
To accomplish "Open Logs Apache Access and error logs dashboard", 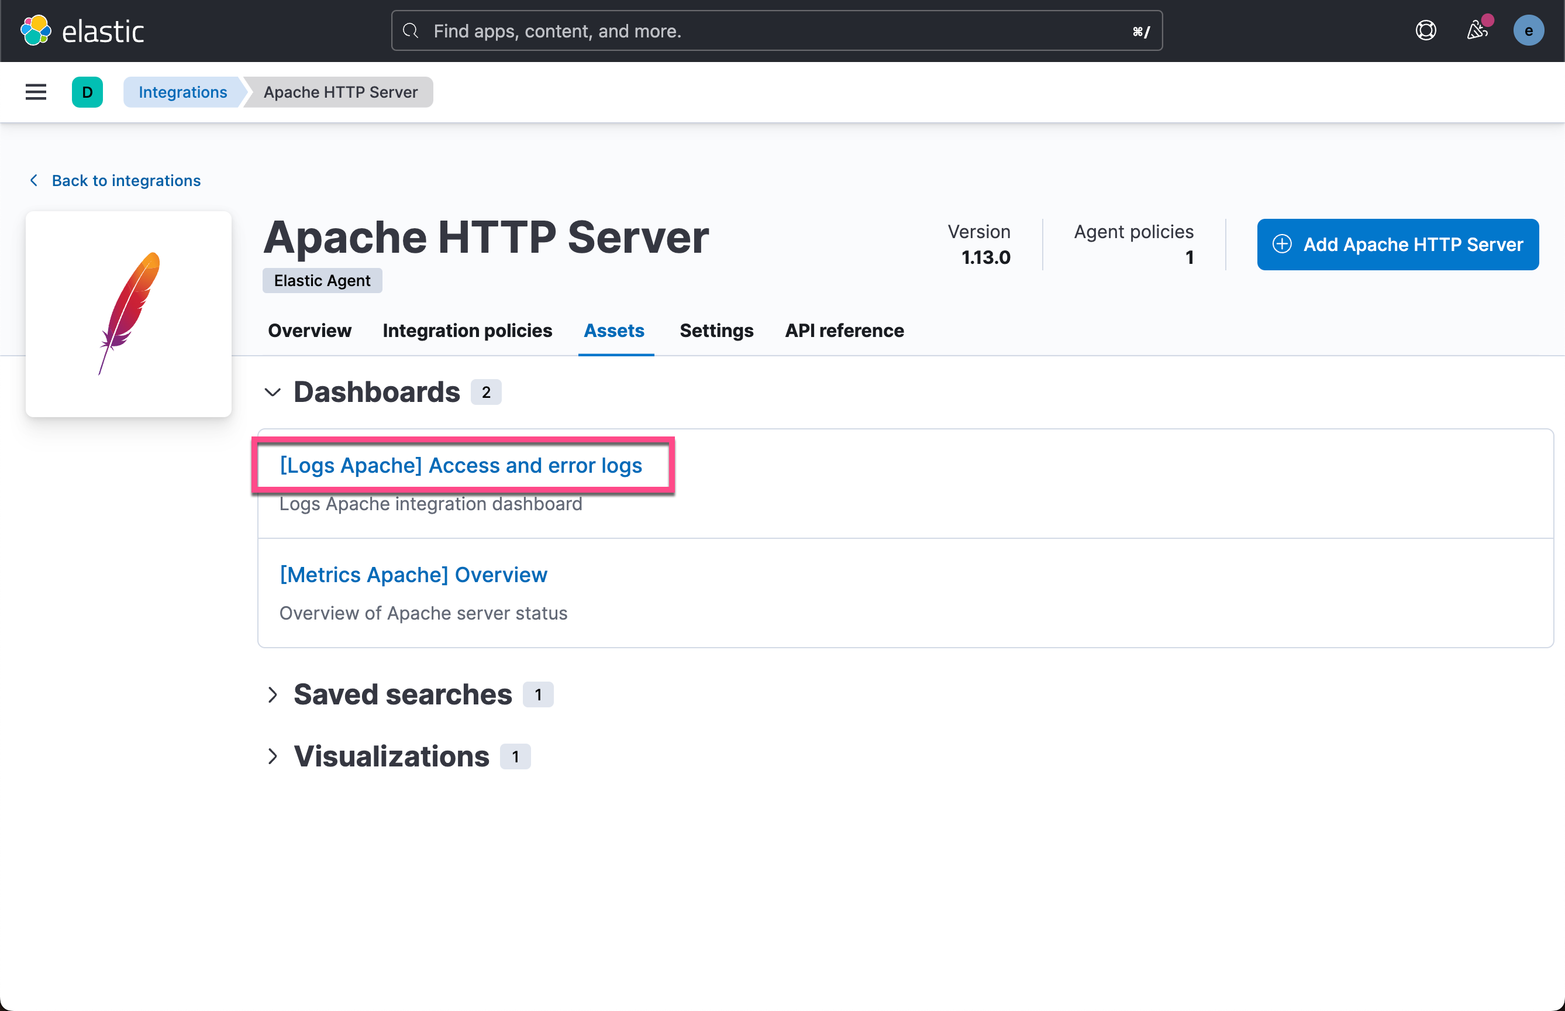I will tap(461, 466).
